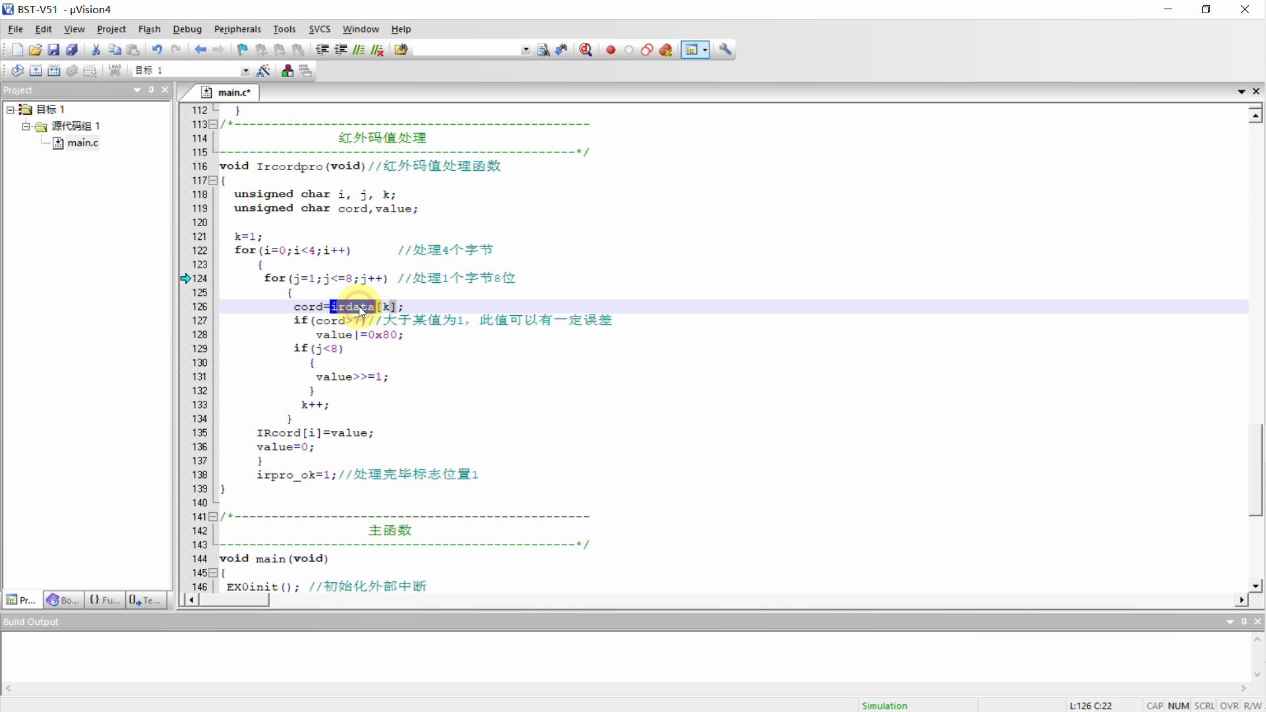Screen dimensions: 1266x712
Task: Collapse comment fold at line 113
Action: pos(214,125)
